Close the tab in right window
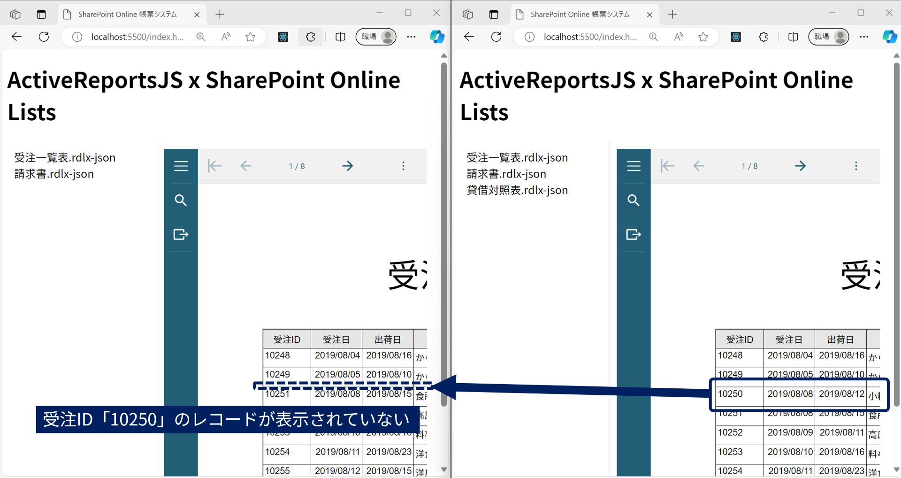 pyautogui.click(x=649, y=15)
